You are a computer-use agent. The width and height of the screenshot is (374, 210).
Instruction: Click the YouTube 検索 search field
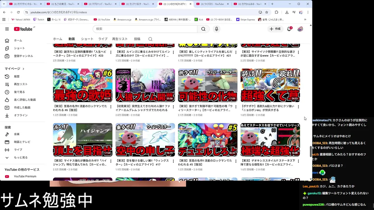click(x=145, y=29)
